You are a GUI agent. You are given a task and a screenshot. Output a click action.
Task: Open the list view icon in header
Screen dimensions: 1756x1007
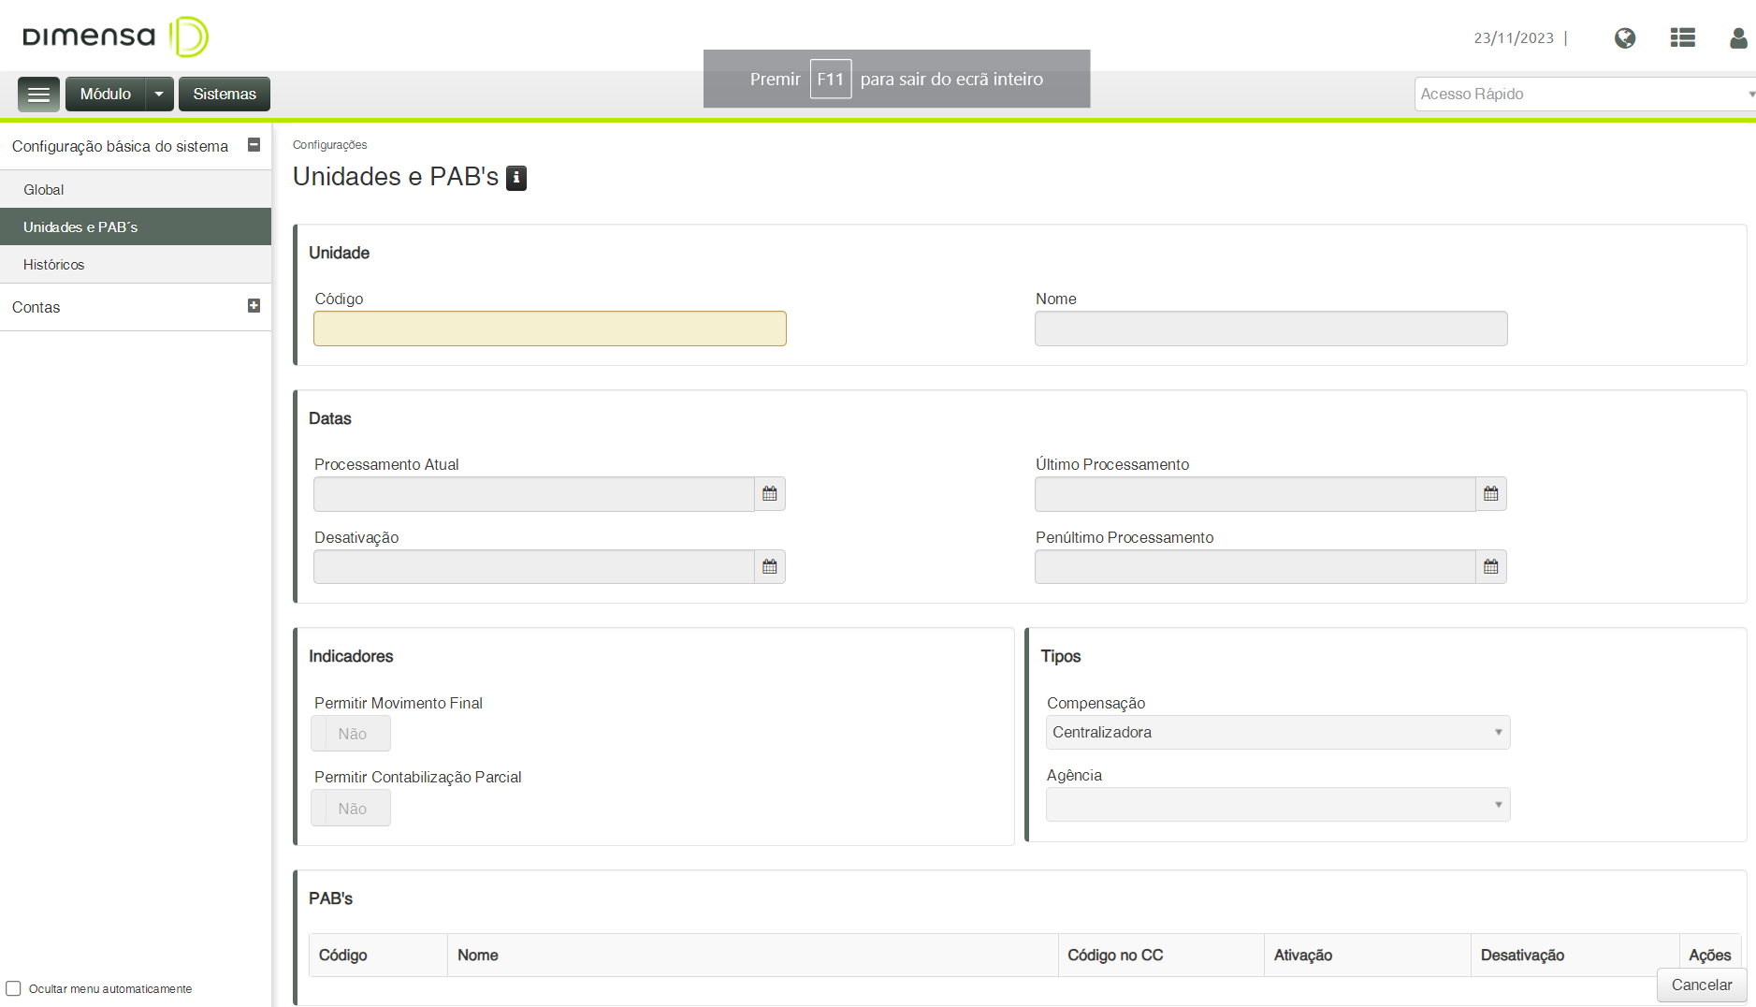coord(1682,38)
